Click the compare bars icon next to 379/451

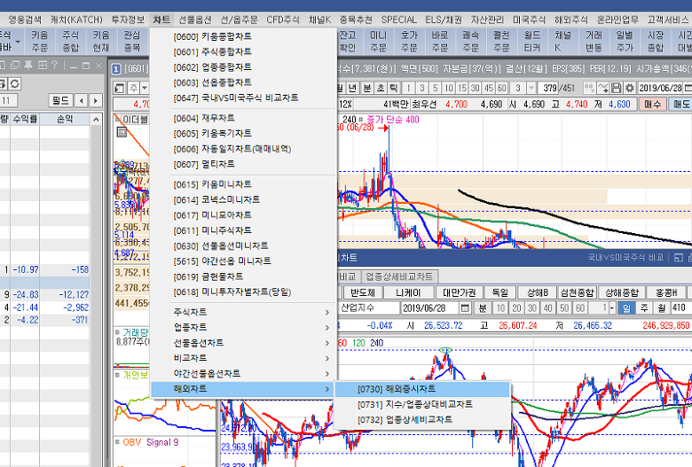[589, 89]
